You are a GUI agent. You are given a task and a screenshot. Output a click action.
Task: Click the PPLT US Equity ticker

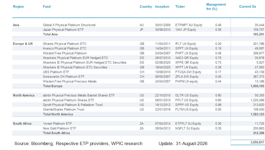186,100
